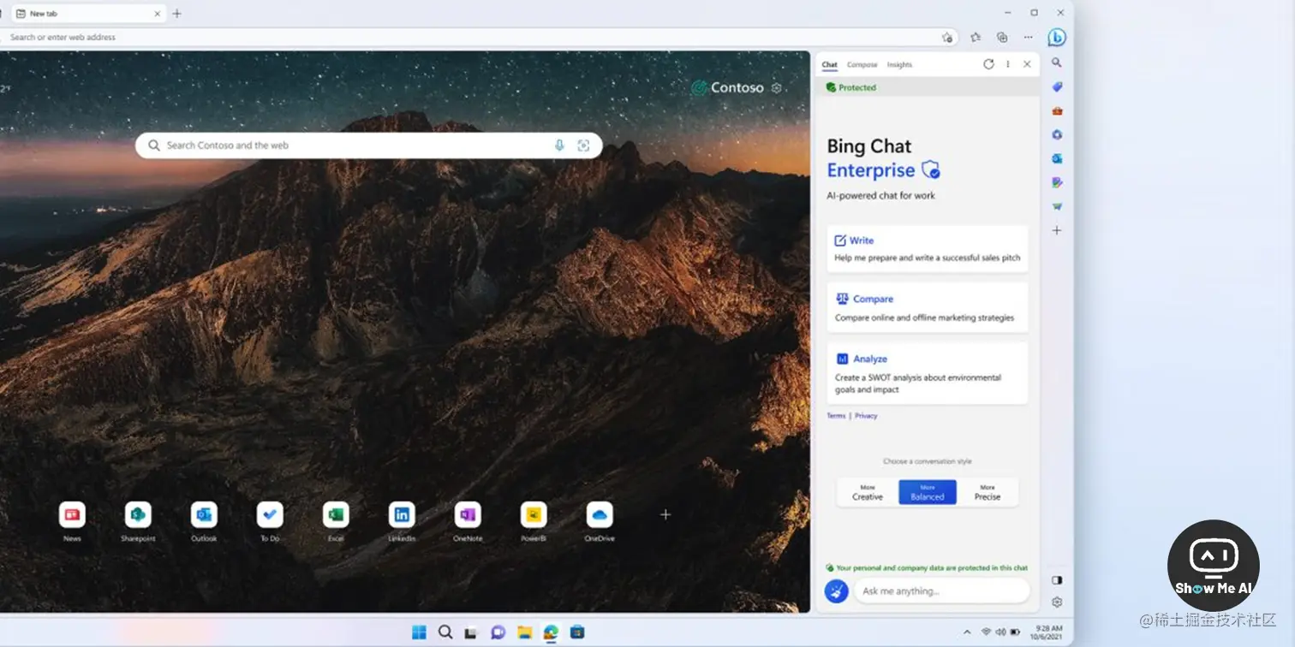Open the News quick link tile
This screenshot has height=647, width=1295.
click(x=72, y=514)
